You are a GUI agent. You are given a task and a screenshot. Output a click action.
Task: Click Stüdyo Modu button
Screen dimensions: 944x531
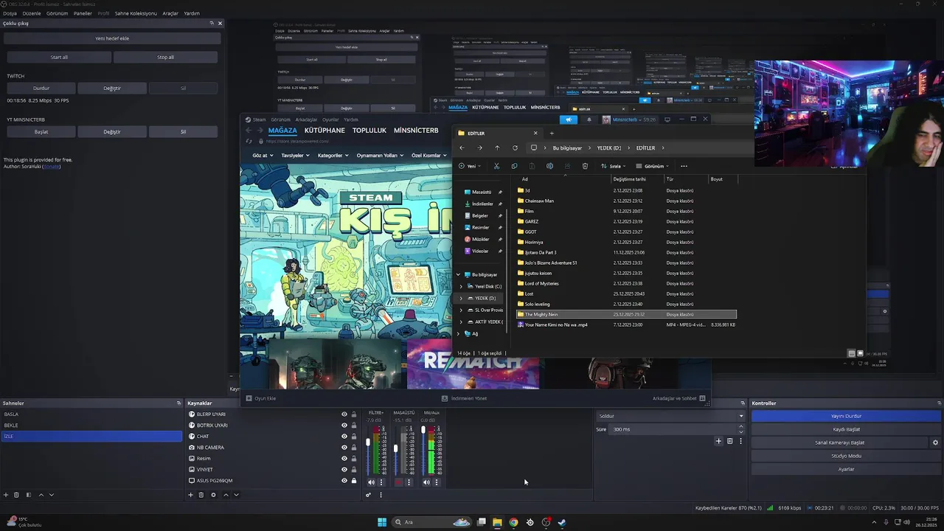pyautogui.click(x=846, y=456)
